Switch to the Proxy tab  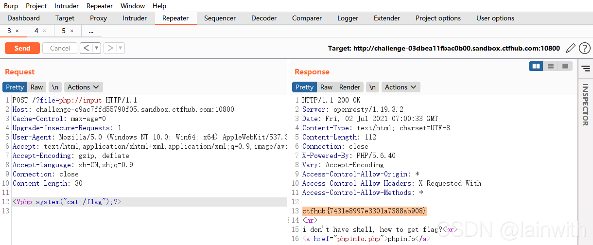click(x=99, y=18)
